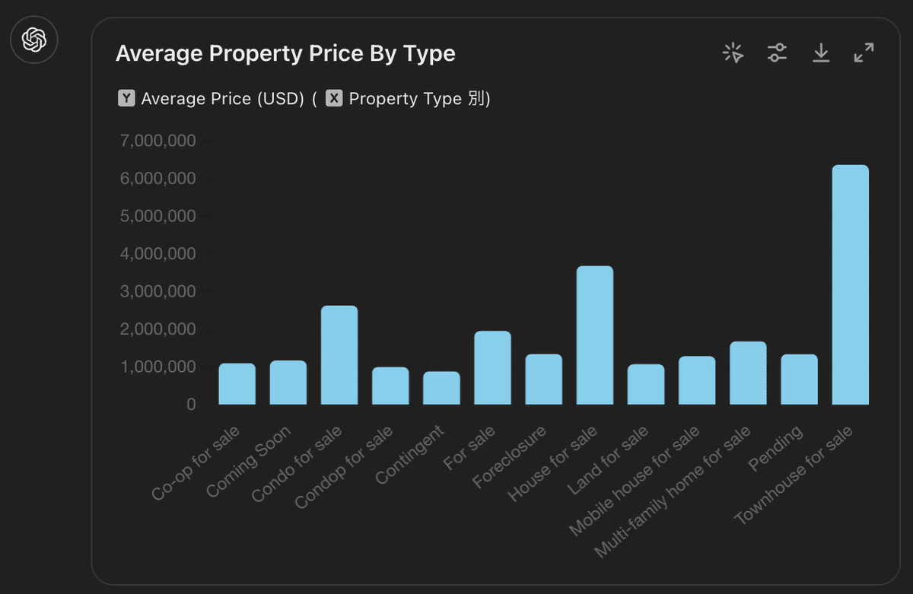Image resolution: width=913 pixels, height=594 pixels.
Task: Click the Contingent bar in chart
Action: pos(441,388)
